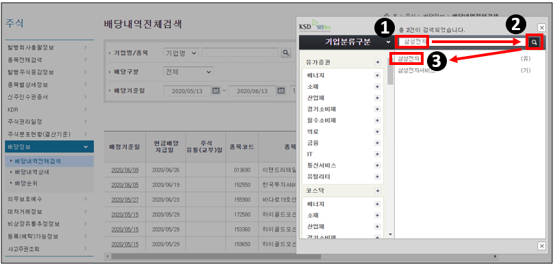Collapse the 배당정보 sidebar section
This screenshot has width=555, height=266.
(x=49, y=147)
